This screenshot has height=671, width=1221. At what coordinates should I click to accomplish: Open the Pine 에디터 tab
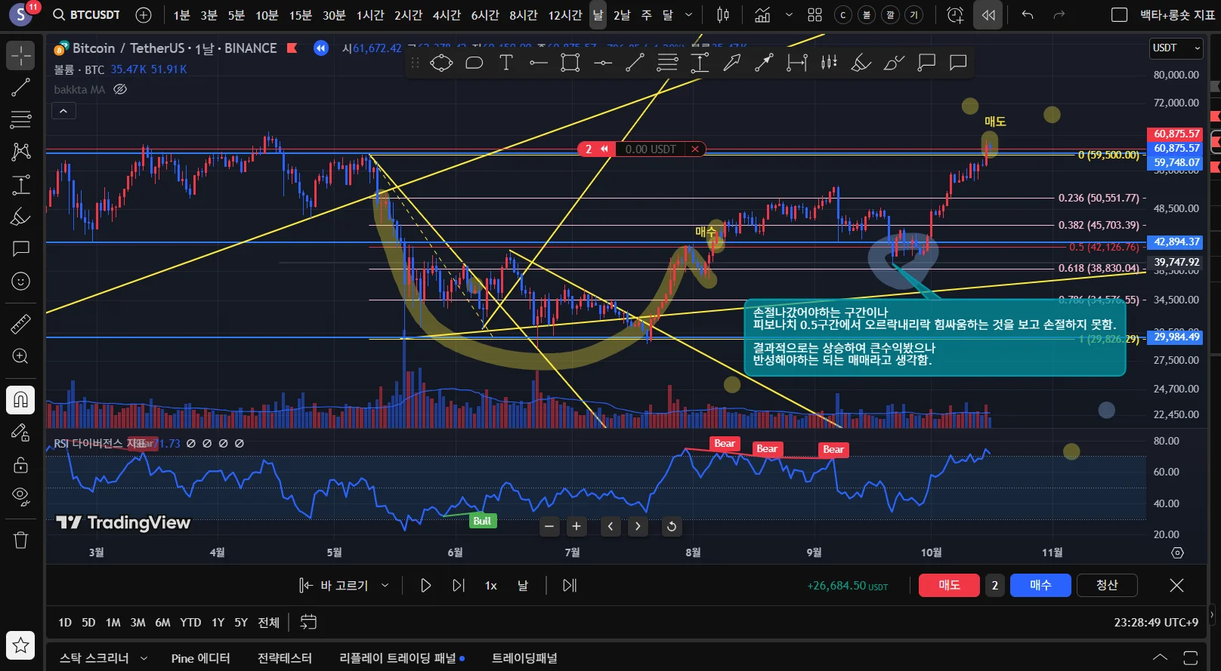point(200,658)
